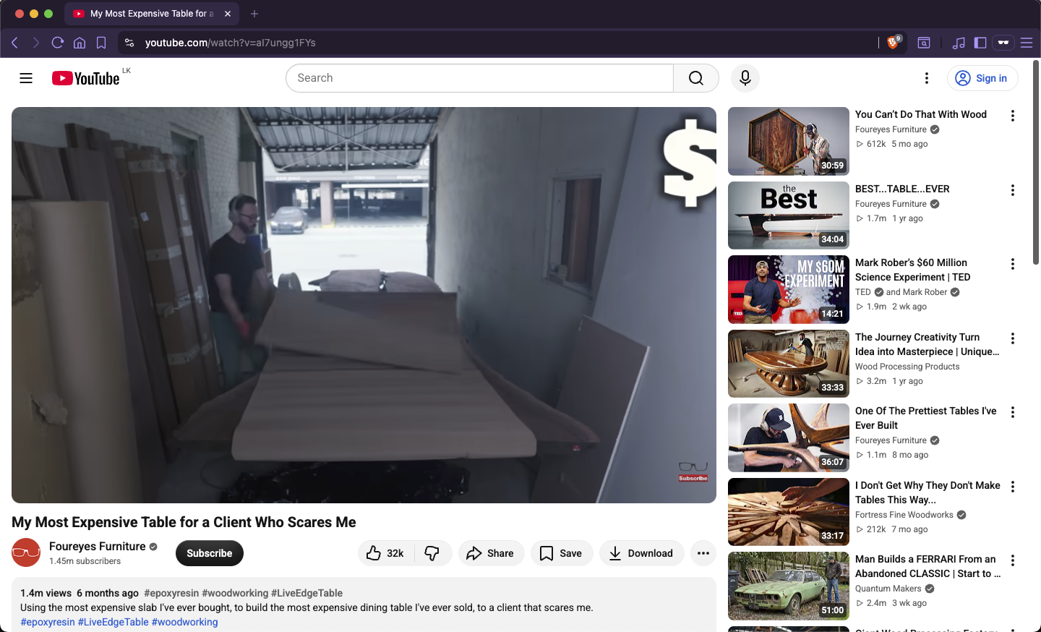Click the Sign in button
Screen dimensions: 1041x632
click(982, 78)
